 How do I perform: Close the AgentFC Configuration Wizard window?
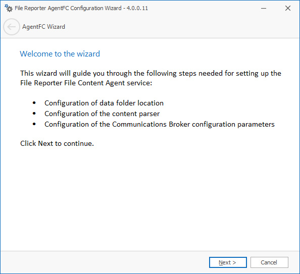[x=288, y=8]
